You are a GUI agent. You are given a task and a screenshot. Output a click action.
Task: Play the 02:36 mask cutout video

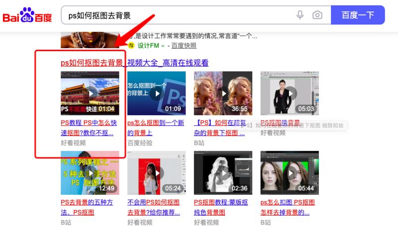223,173
